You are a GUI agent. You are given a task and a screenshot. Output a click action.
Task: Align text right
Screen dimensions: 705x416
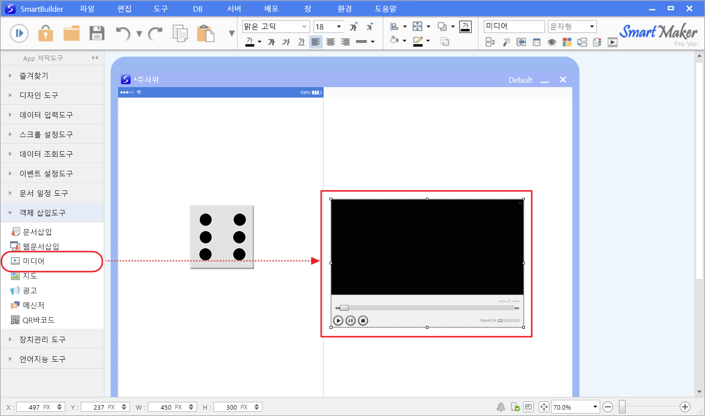[345, 42]
